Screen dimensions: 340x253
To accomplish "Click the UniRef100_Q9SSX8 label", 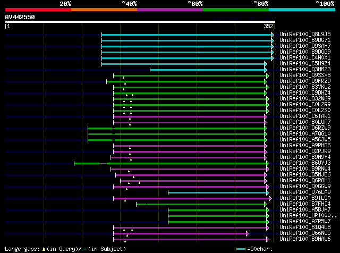I will [305, 75].
